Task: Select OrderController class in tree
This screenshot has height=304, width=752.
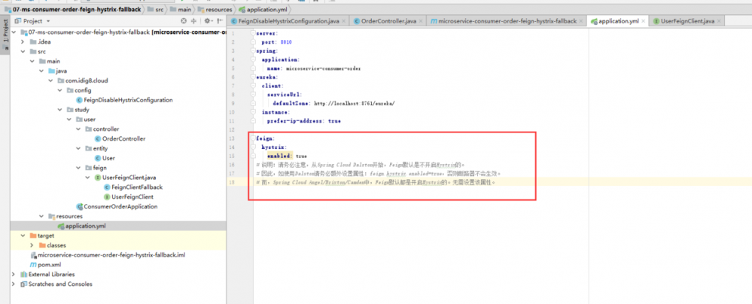Action: (120, 138)
